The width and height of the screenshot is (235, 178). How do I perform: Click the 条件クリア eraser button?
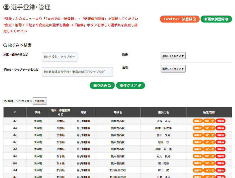[x=130, y=86]
